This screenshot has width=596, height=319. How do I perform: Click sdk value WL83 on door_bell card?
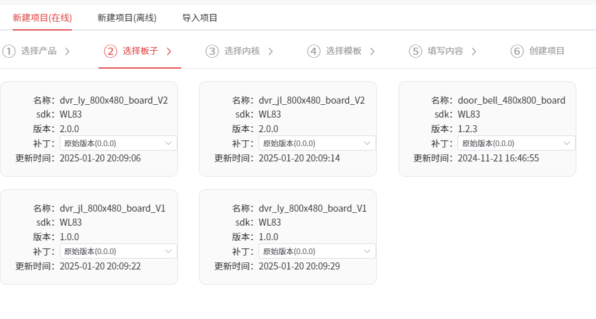pos(469,114)
